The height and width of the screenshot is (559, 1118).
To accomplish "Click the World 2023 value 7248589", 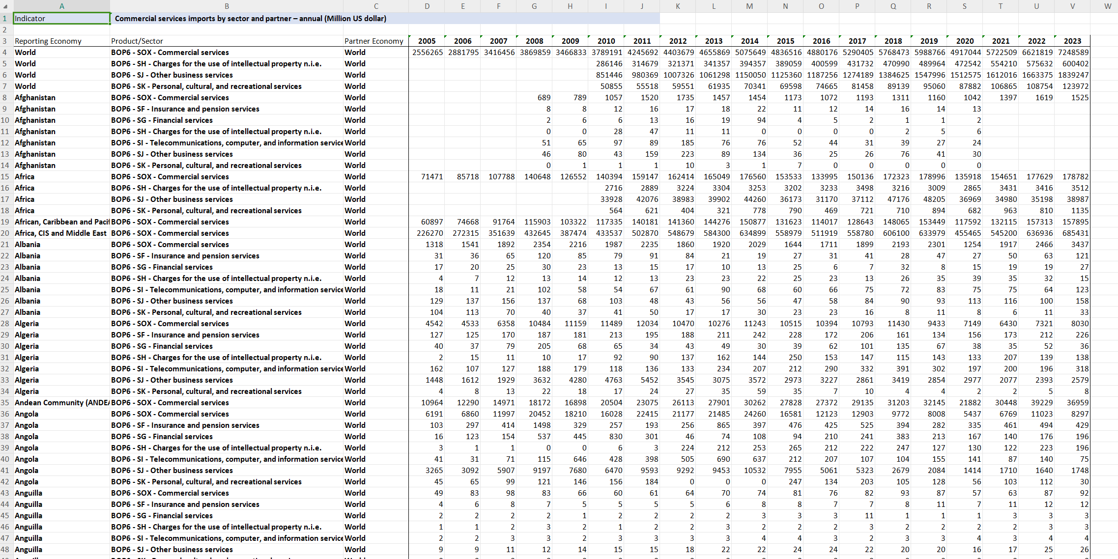I will pyautogui.click(x=1073, y=53).
